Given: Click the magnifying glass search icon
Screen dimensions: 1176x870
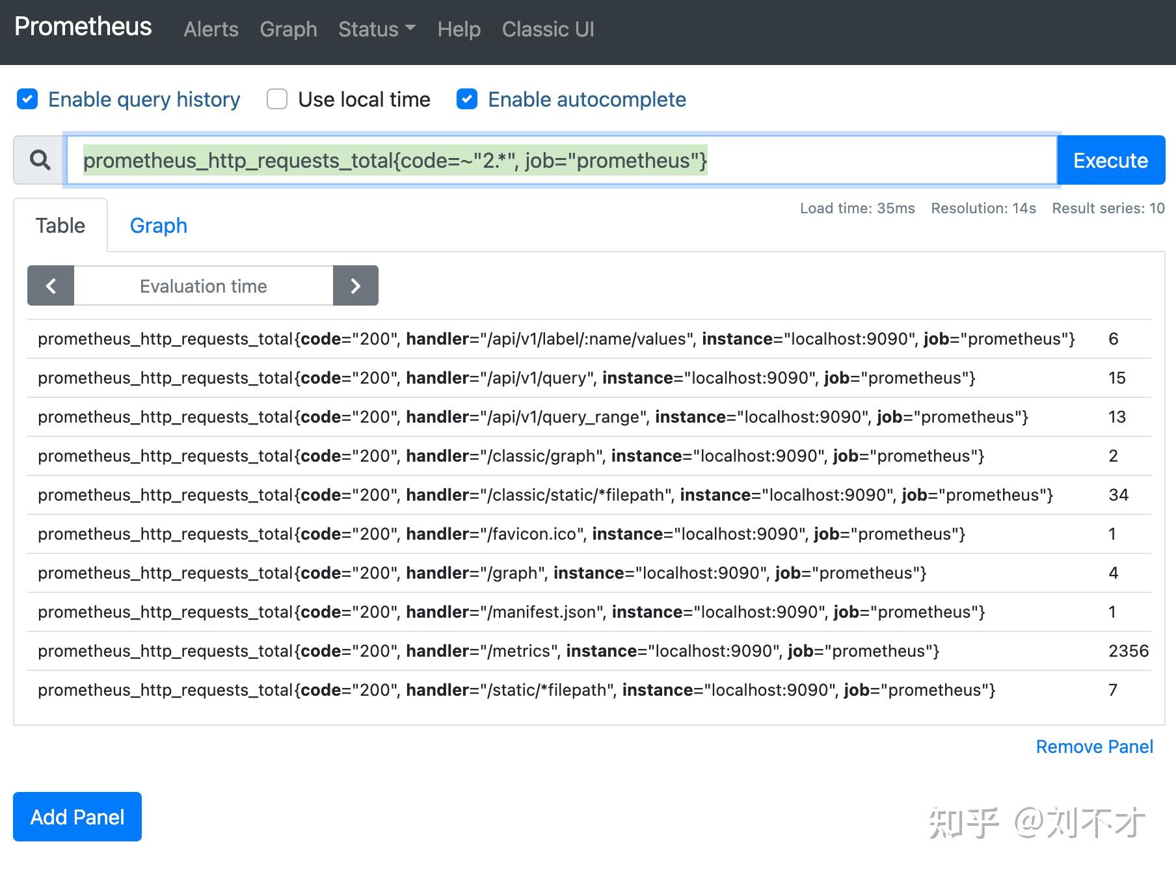Looking at the screenshot, I should [40, 160].
